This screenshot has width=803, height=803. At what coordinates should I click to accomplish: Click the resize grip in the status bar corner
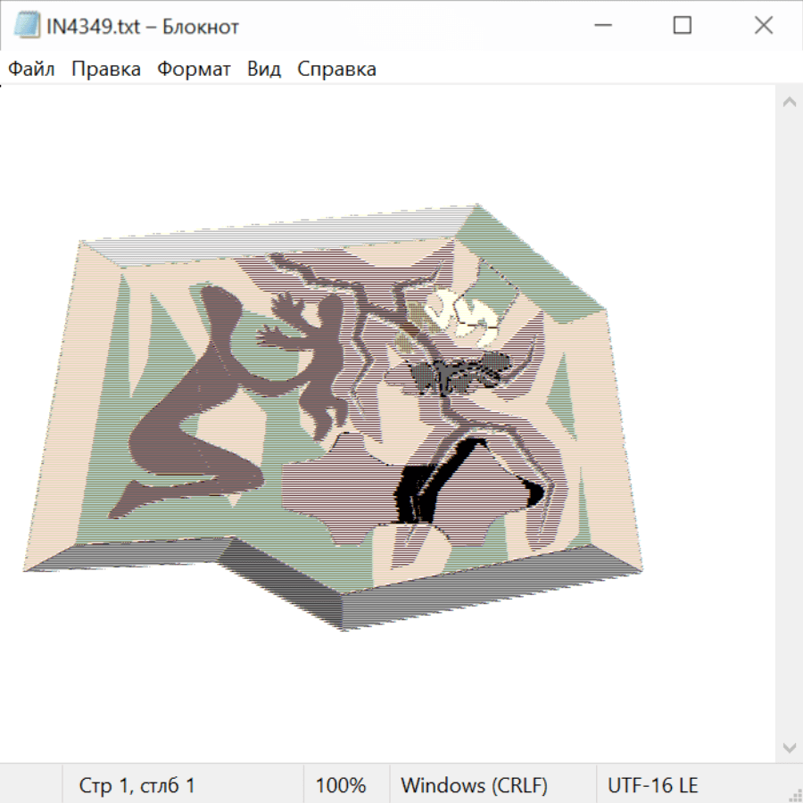tap(793, 793)
